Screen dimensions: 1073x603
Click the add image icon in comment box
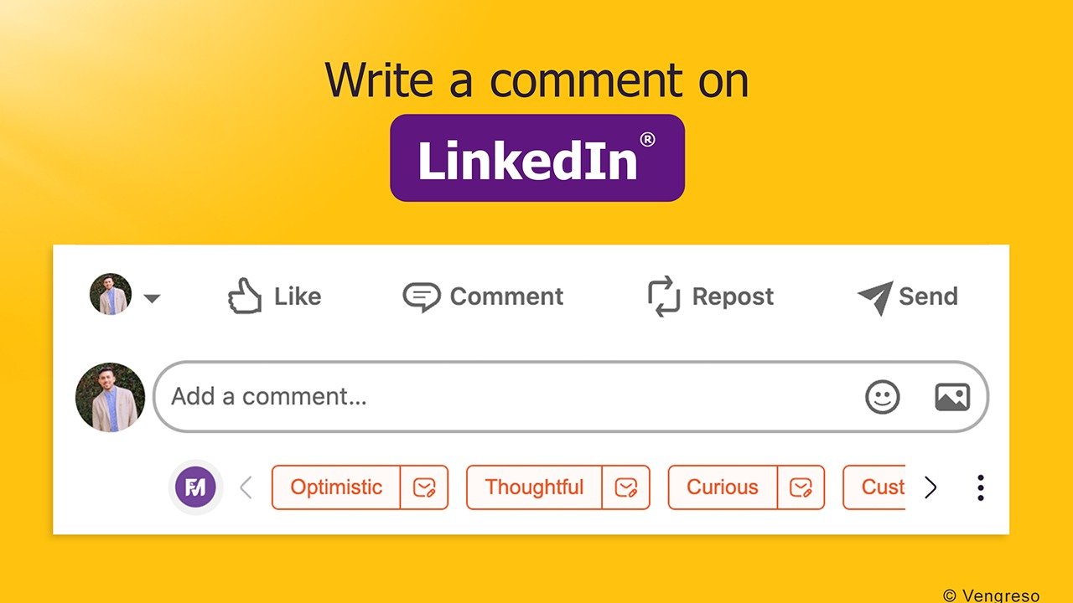pos(952,397)
